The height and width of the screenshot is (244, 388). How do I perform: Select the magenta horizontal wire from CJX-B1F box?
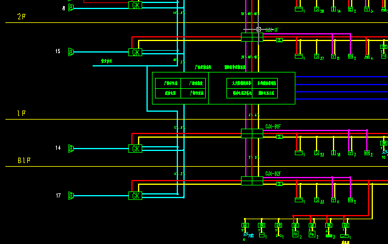coord(315,130)
